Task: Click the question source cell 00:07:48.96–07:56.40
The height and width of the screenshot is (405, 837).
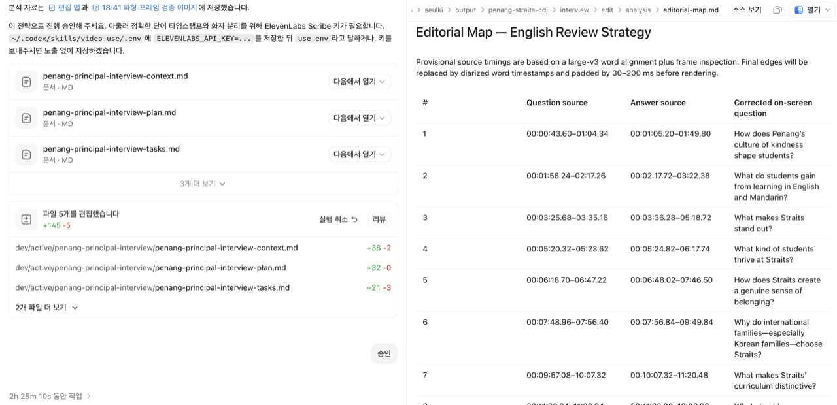Action: 568,322
